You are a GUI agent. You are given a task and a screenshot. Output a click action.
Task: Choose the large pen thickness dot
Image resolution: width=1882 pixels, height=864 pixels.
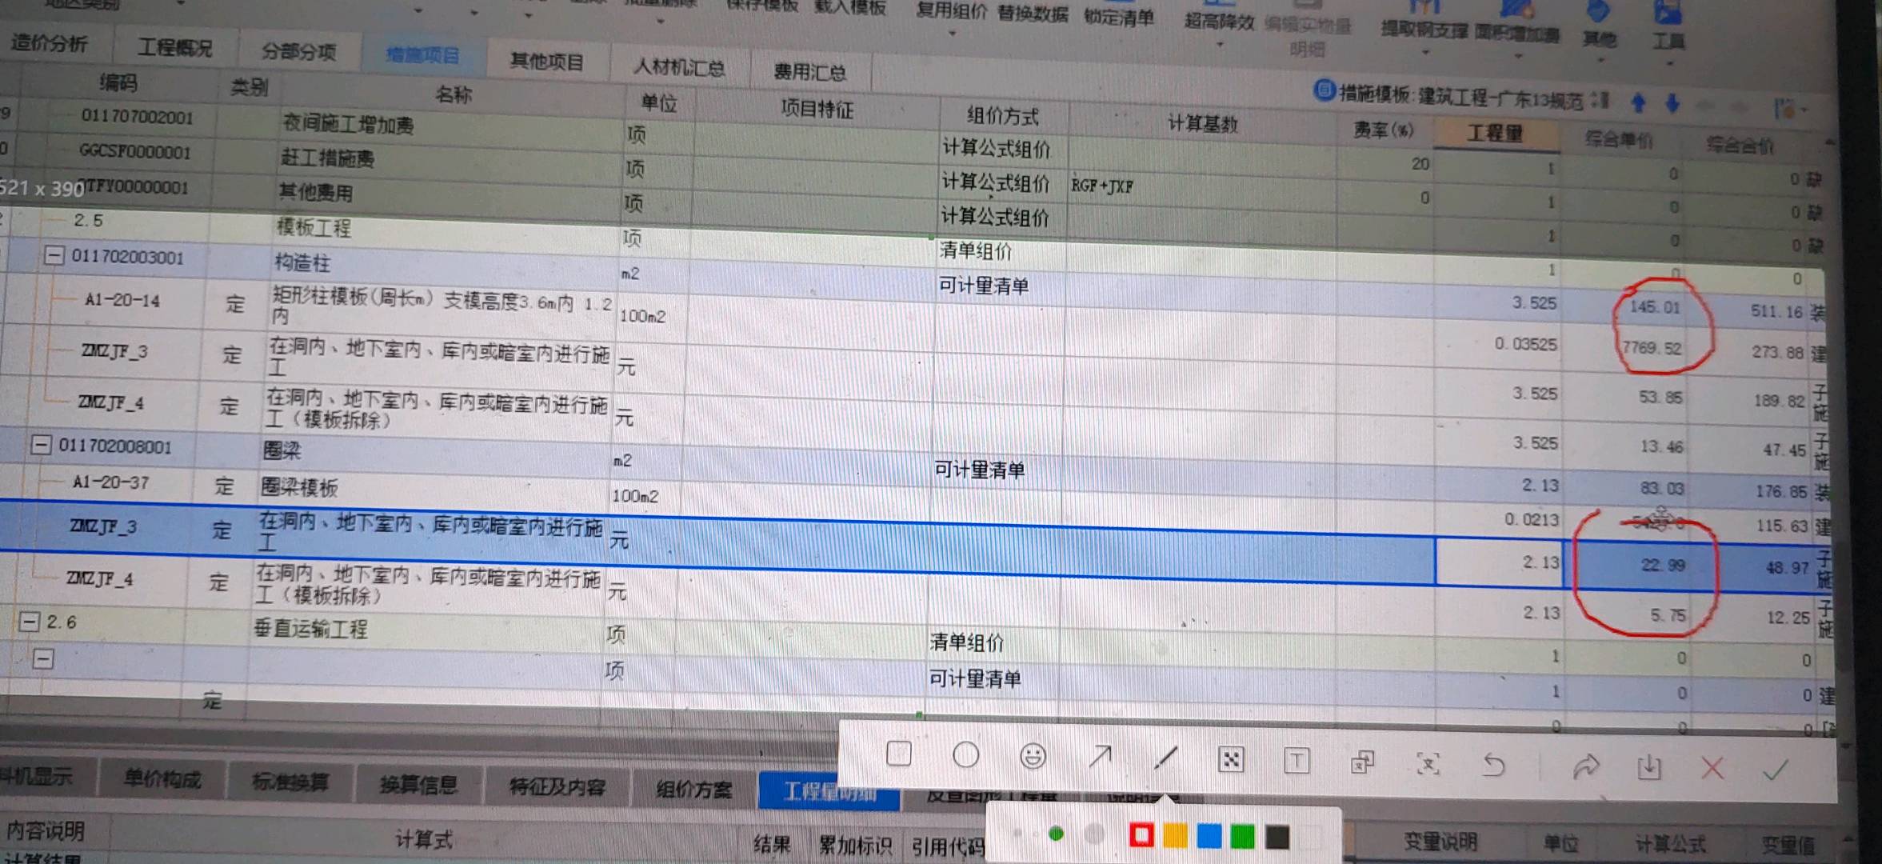pyautogui.click(x=1094, y=834)
